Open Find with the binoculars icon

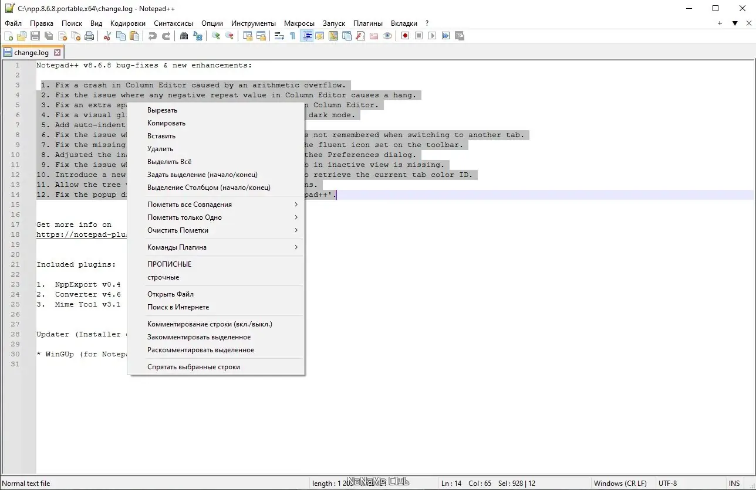[x=184, y=36]
